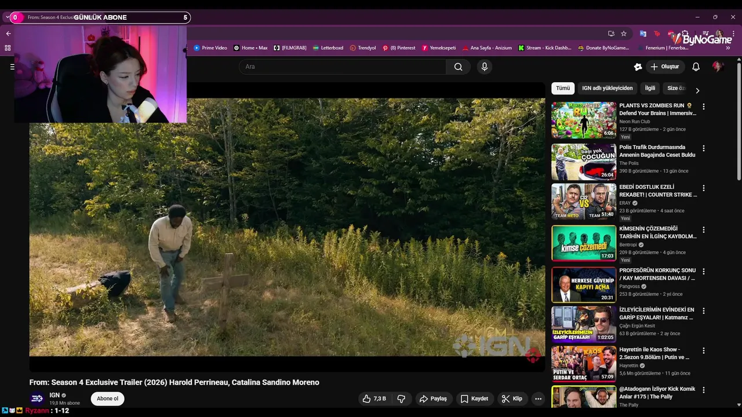Open the kimse çözemedi video thumbnail

click(584, 243)
